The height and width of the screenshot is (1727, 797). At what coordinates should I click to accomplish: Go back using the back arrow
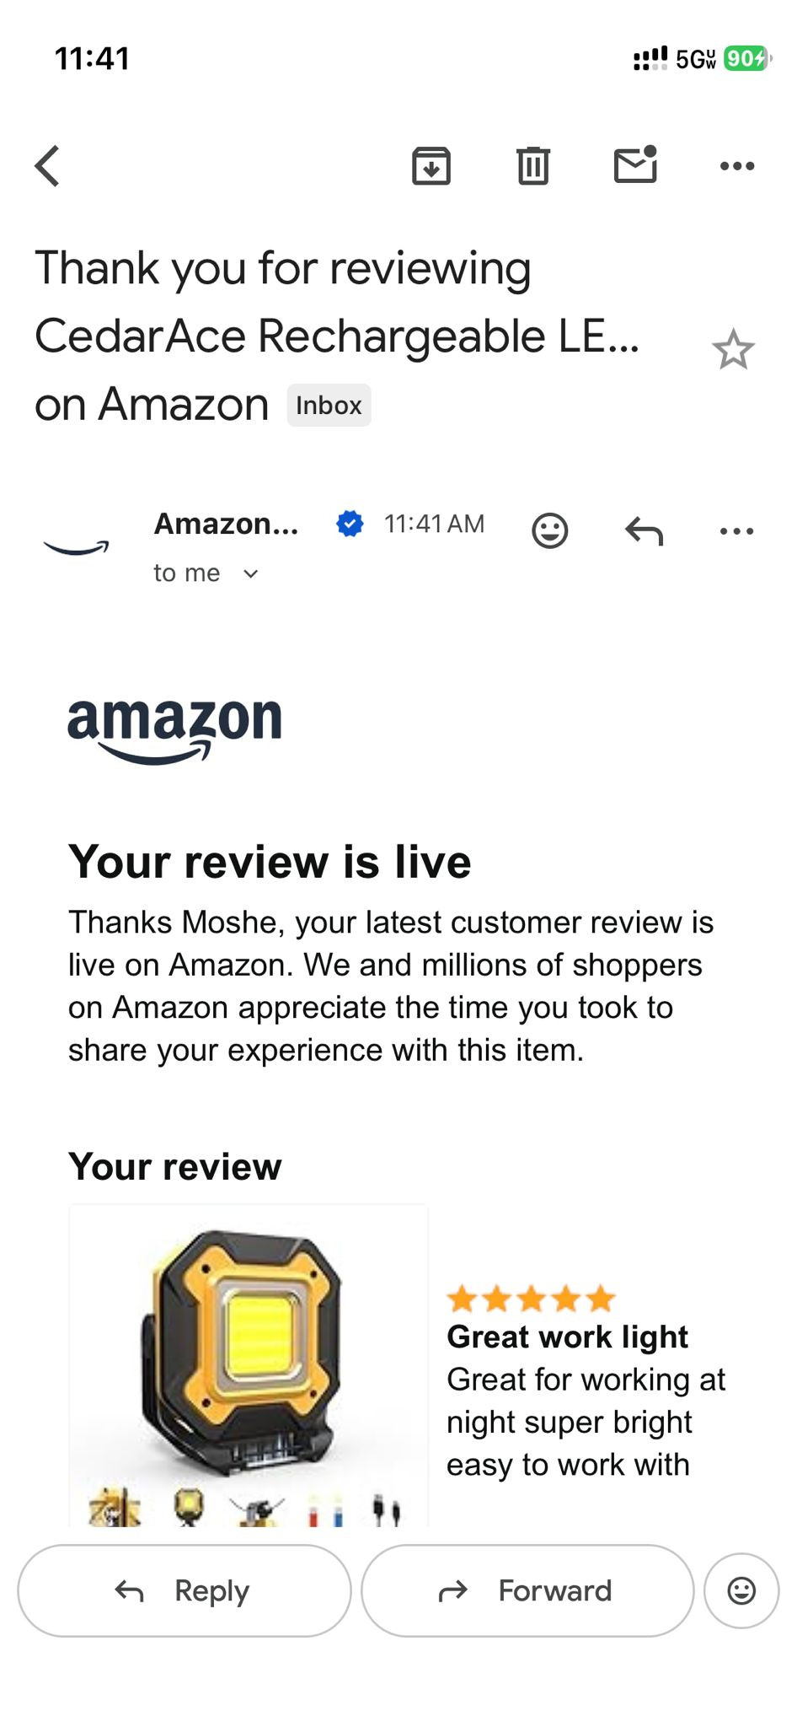(x=48, y=165)
